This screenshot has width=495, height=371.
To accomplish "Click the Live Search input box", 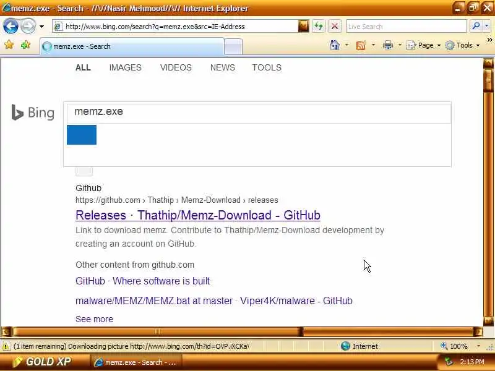I will [407, 27].
